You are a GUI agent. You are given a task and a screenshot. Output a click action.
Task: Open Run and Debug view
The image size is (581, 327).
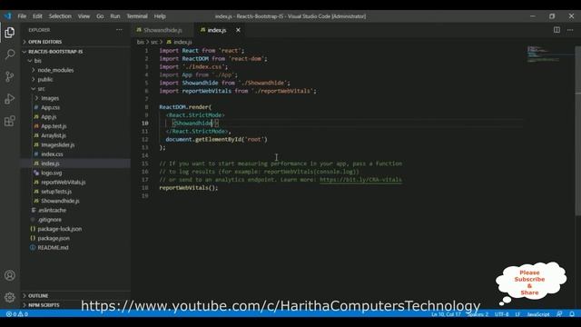click(x=10, y=99)
